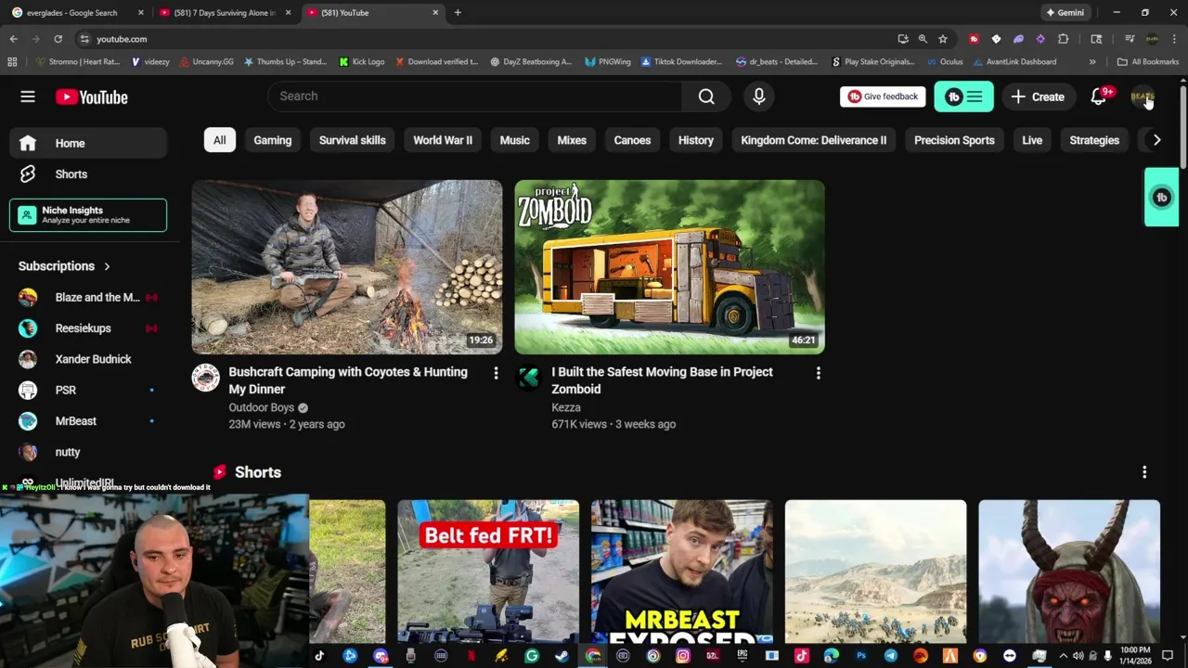
Task: Open Photoshop from the taskbar
Action: [x=861, y=656]
